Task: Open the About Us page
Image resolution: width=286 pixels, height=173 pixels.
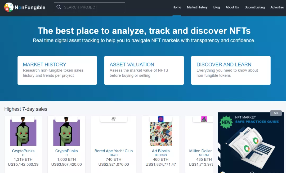Action: pos(232,7)
